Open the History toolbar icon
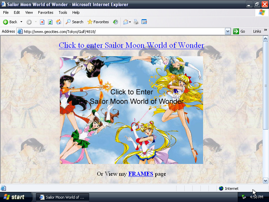This screenshot has height=202, width=269. pos(115,22)
